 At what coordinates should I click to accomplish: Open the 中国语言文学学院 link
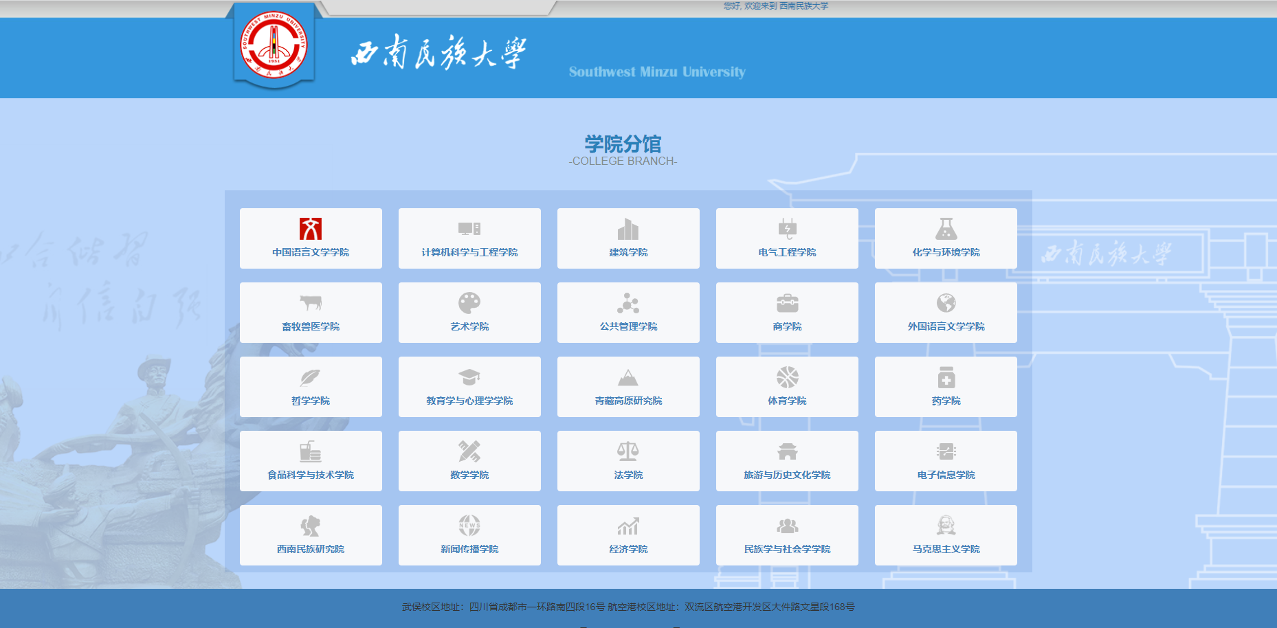tap(311, 252)
